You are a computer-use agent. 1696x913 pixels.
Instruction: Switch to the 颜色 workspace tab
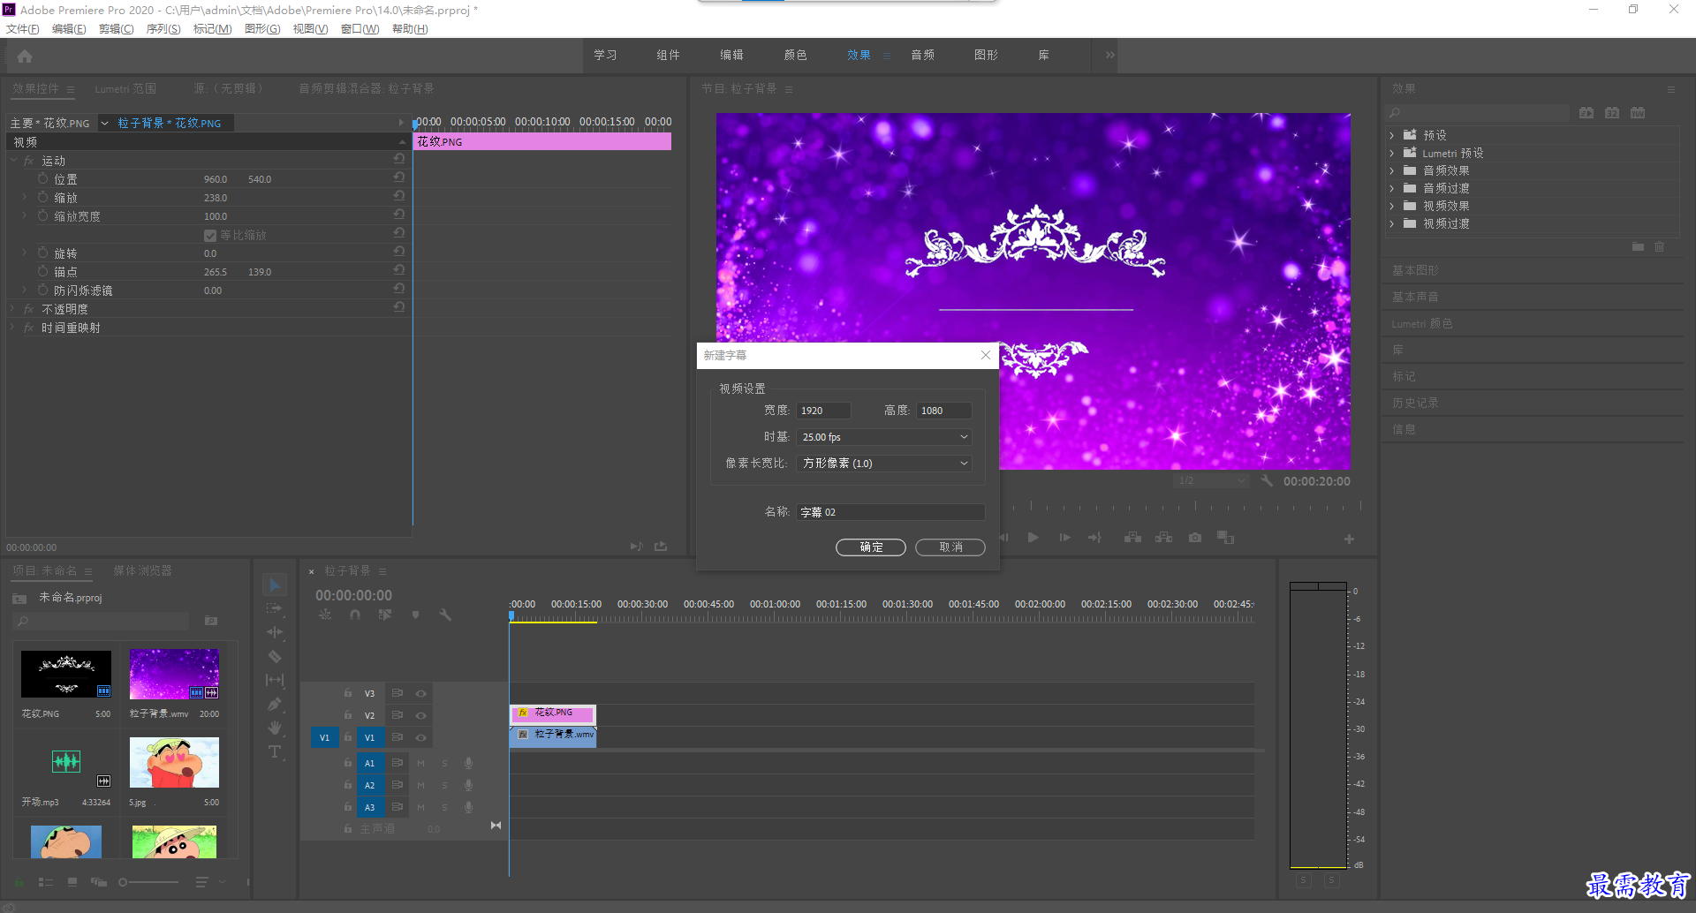point(795,55)
